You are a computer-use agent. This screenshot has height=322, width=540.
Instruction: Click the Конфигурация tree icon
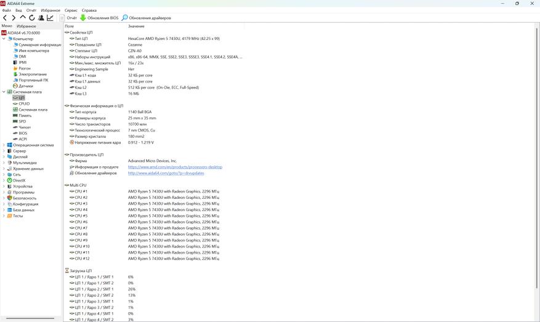(x=10, y=204)
